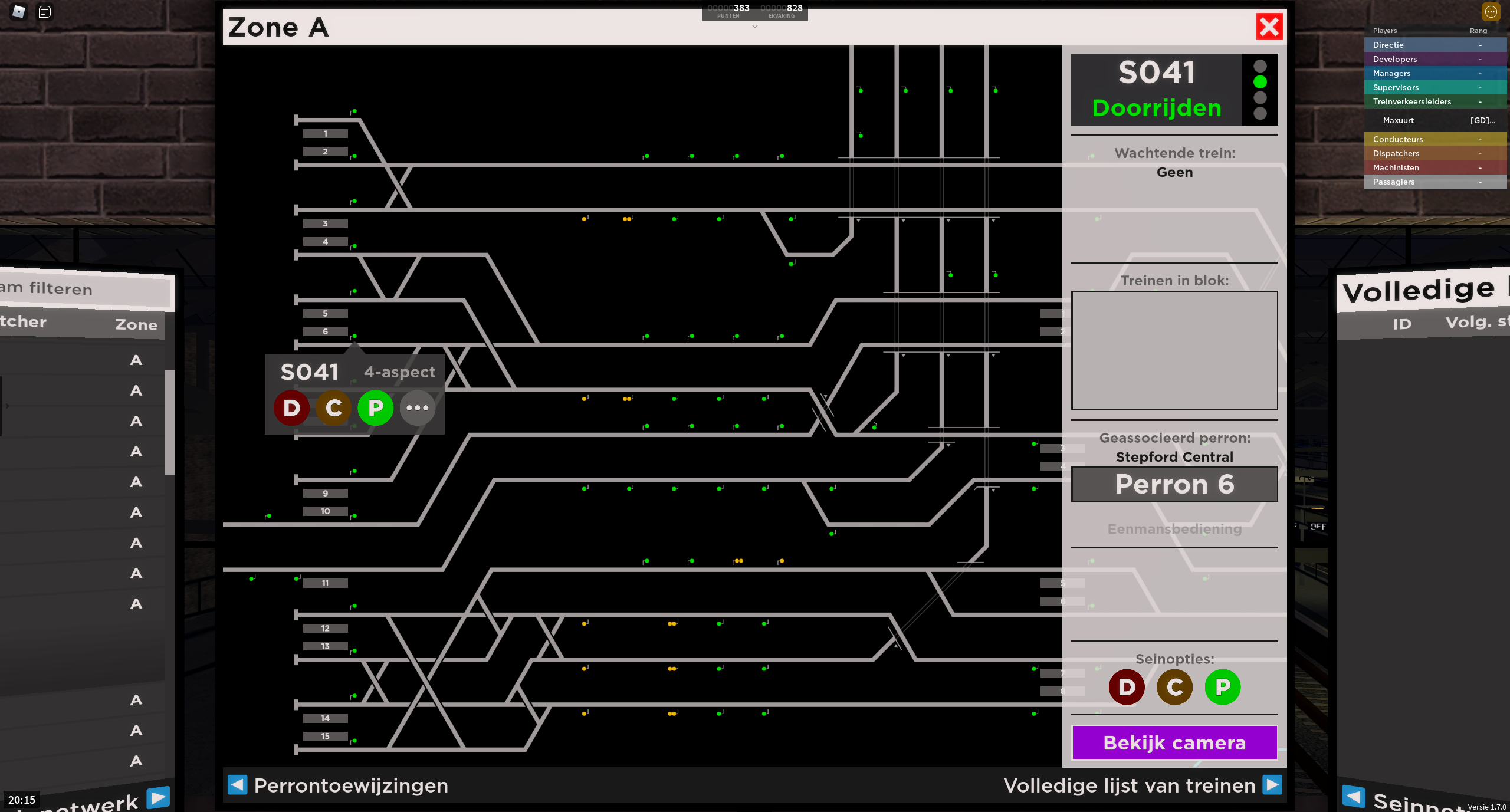Go back to Perrontoewijzingen with left arrow
The width and height of the screenshot is (1510, 812).
(238, 785)
